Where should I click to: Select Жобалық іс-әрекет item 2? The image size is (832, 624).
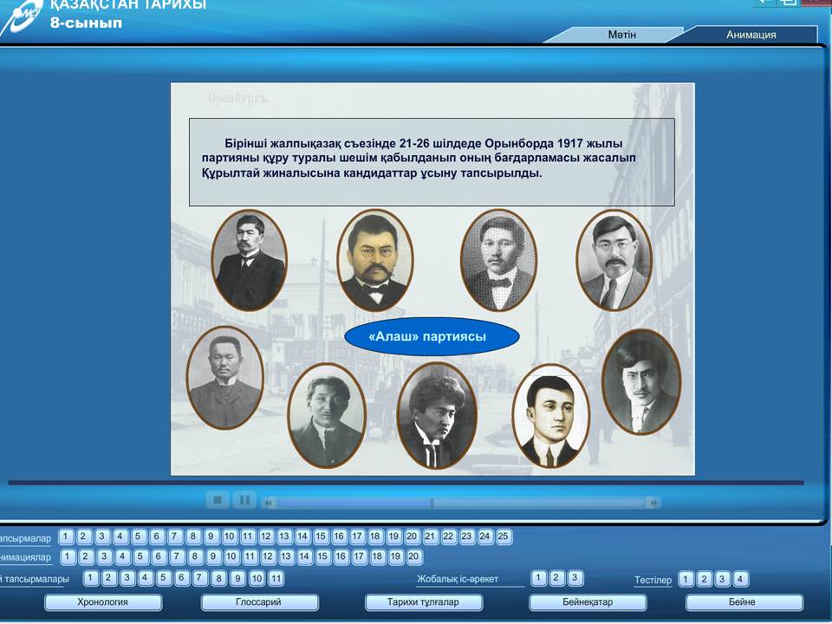(556, 578)
